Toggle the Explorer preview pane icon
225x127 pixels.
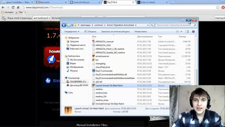(187, 31)
